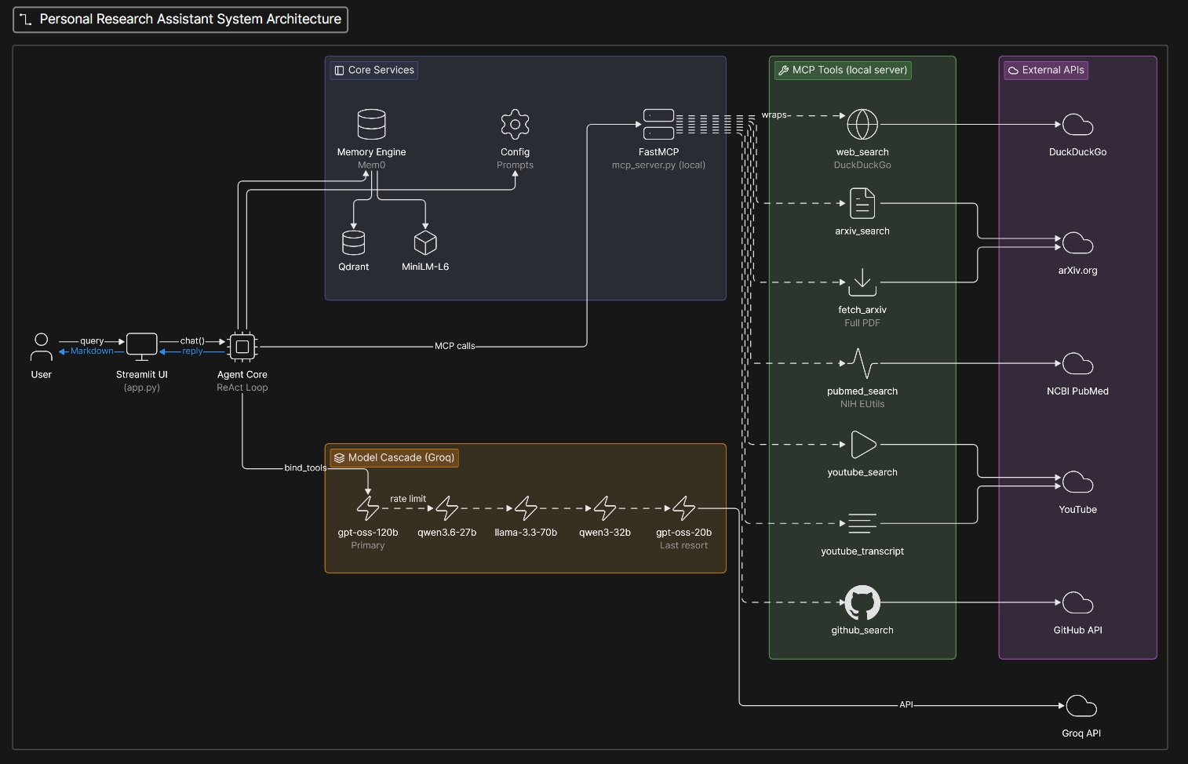Click the blue 'Markdown' edge label
The height and width of the screenshot is (764, 1188).
[92, 351]
